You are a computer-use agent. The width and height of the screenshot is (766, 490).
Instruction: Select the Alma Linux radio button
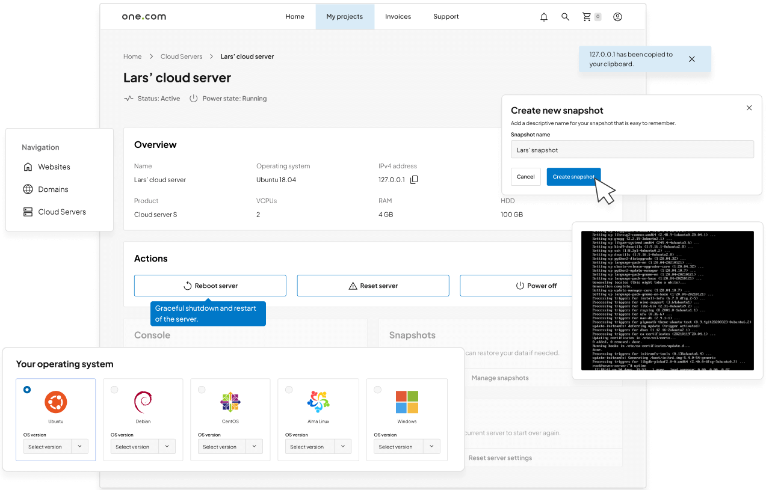coord(289,390)
